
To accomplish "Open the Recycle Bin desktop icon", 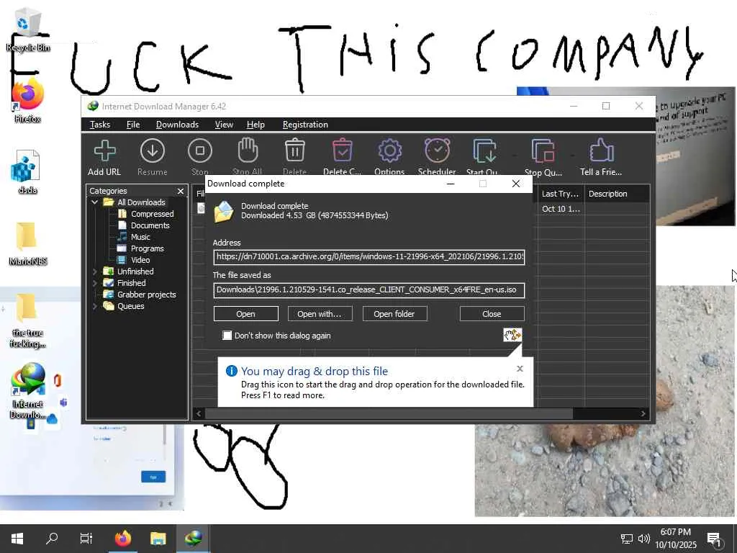I will (28, 29).
